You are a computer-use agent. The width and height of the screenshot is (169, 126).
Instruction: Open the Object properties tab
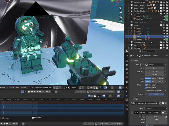click(x=127, y=87)
